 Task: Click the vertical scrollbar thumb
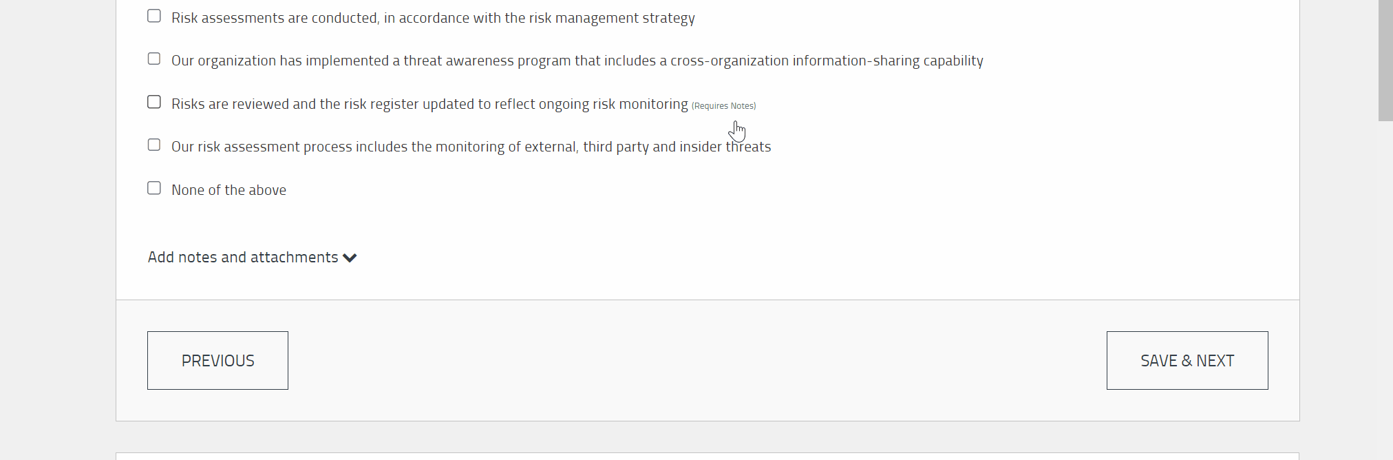point(1385,61)
